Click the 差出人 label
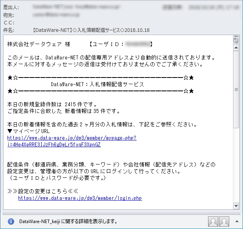243x229 pixels. (x=11, y=7)
